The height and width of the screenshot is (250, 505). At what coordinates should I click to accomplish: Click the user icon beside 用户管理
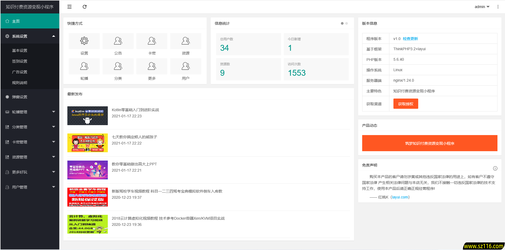[x=7, y=187]
